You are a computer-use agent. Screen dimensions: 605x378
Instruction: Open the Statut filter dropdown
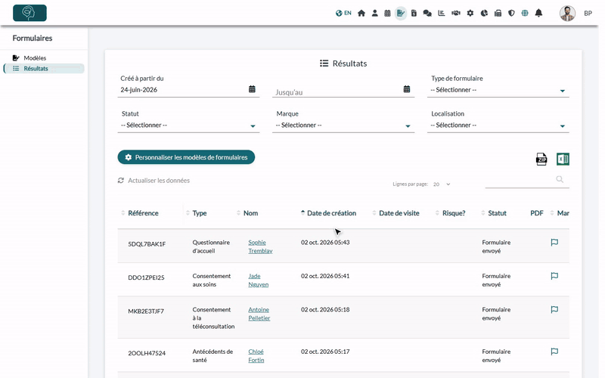click(x=188, y=125)
